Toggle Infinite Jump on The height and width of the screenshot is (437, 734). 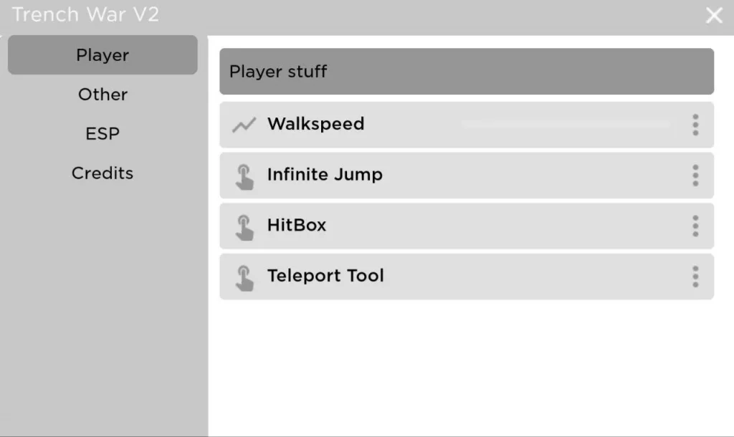click(x=466, y=175)
